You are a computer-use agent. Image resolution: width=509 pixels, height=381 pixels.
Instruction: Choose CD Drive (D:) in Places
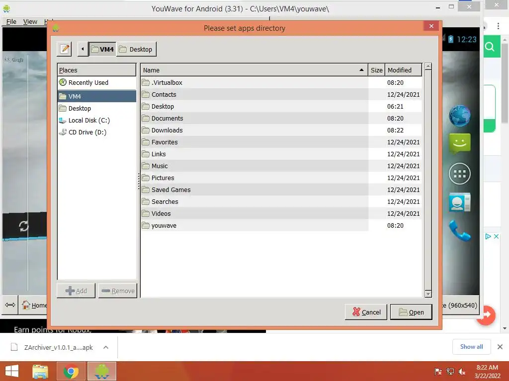[97, 132]
